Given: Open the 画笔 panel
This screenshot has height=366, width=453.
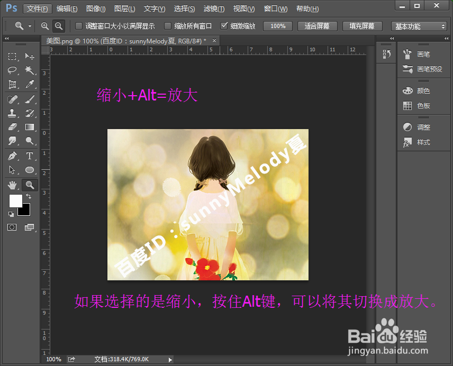Looking at the screenshot, I should coord(416,54).
